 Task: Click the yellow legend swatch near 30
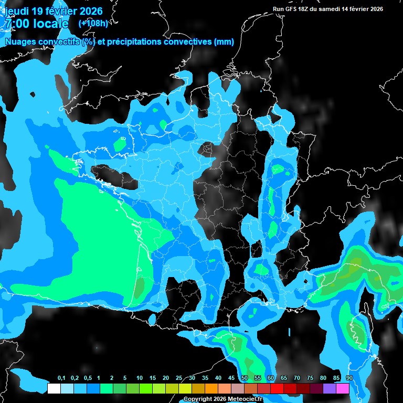coord(185,388)
